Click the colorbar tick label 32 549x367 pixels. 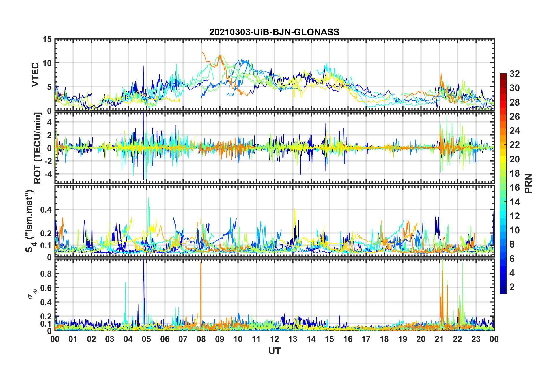pos(514,74)
